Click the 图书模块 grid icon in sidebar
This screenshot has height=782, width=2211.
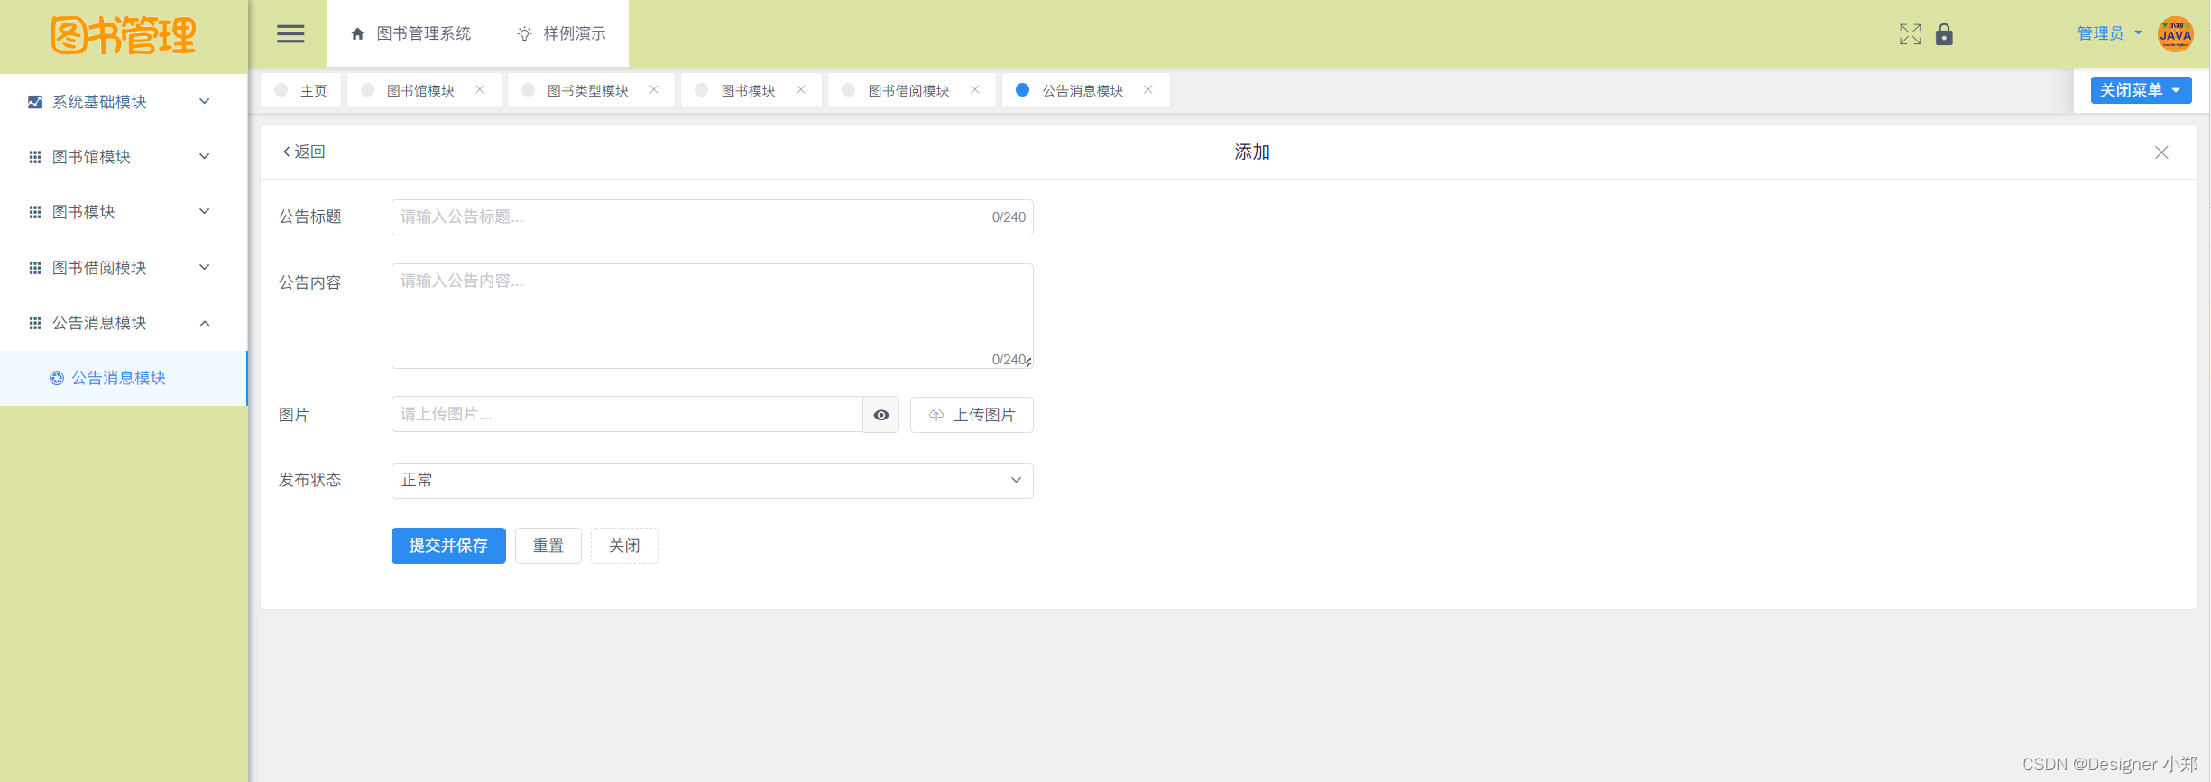[35, 212]
